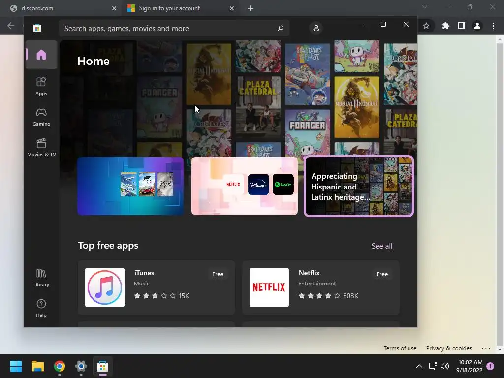The image size is (504, 378).
Task: Open File Explorer from the taskbar
Action: 37,366
